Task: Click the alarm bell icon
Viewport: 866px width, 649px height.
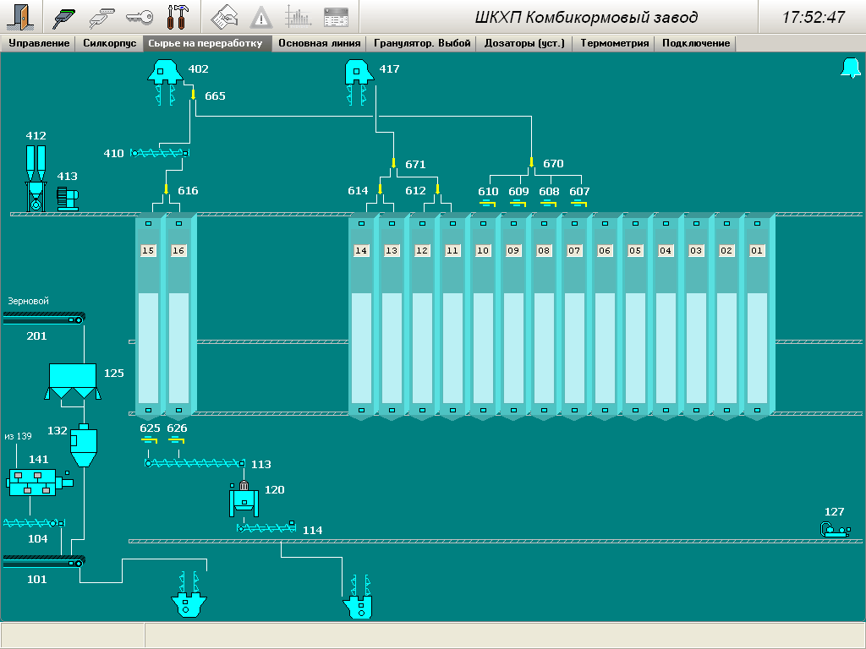Action: point(849,69)
